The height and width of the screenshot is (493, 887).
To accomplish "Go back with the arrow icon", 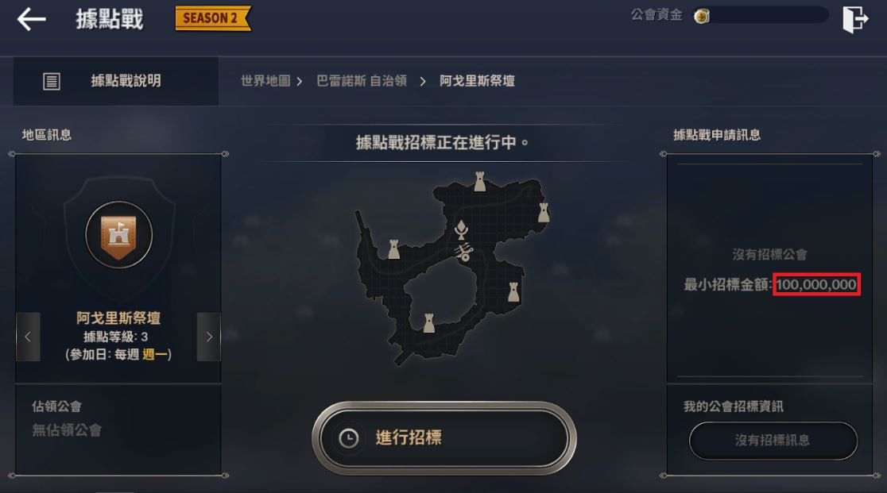I will [x=31, y=20].
